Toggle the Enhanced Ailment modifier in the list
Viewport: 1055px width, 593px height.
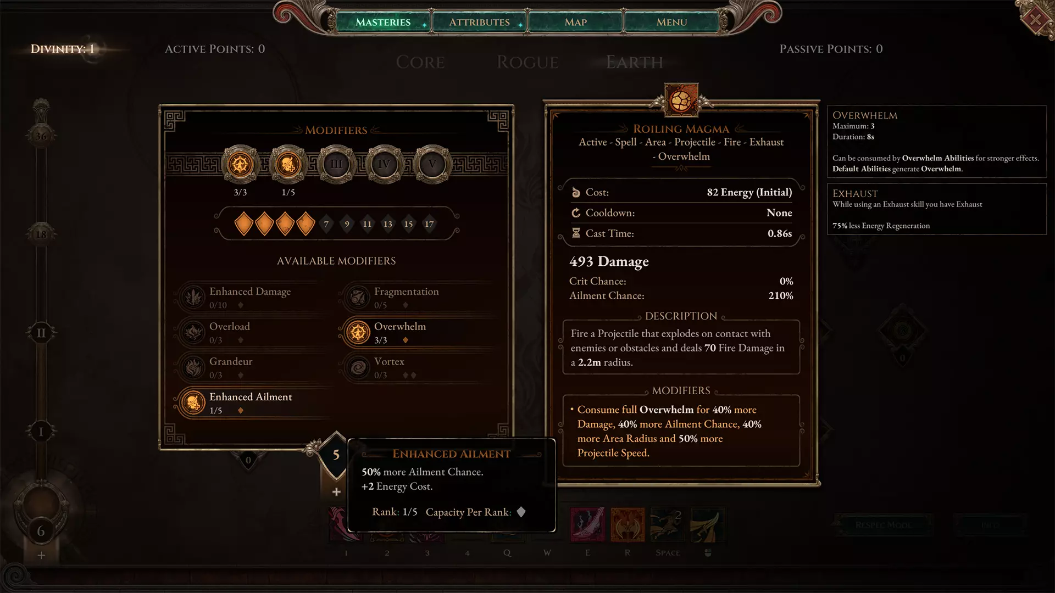tap(253, 402)
